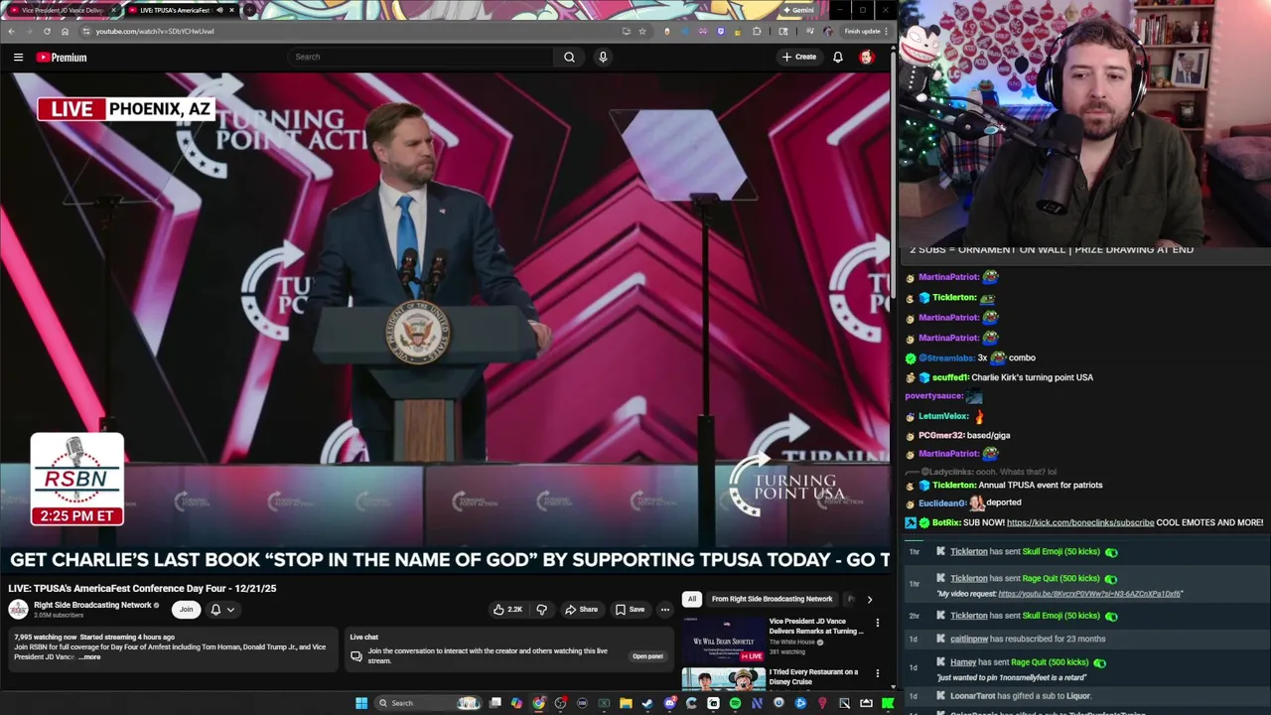Viewport: 1271px width, 715px height.
Task: Close the Vice President JD Vance tab
Action: pos(113,10)
